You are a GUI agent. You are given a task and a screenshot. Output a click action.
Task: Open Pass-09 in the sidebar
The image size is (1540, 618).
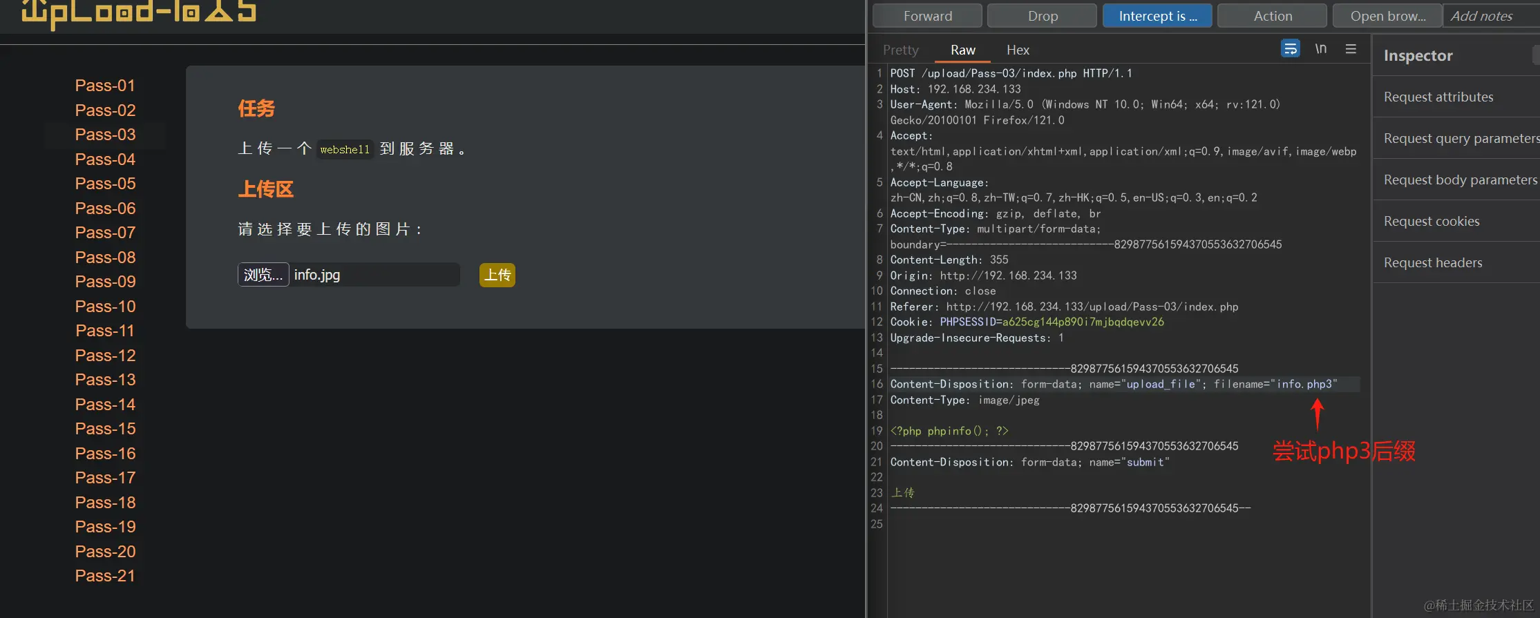105,282
